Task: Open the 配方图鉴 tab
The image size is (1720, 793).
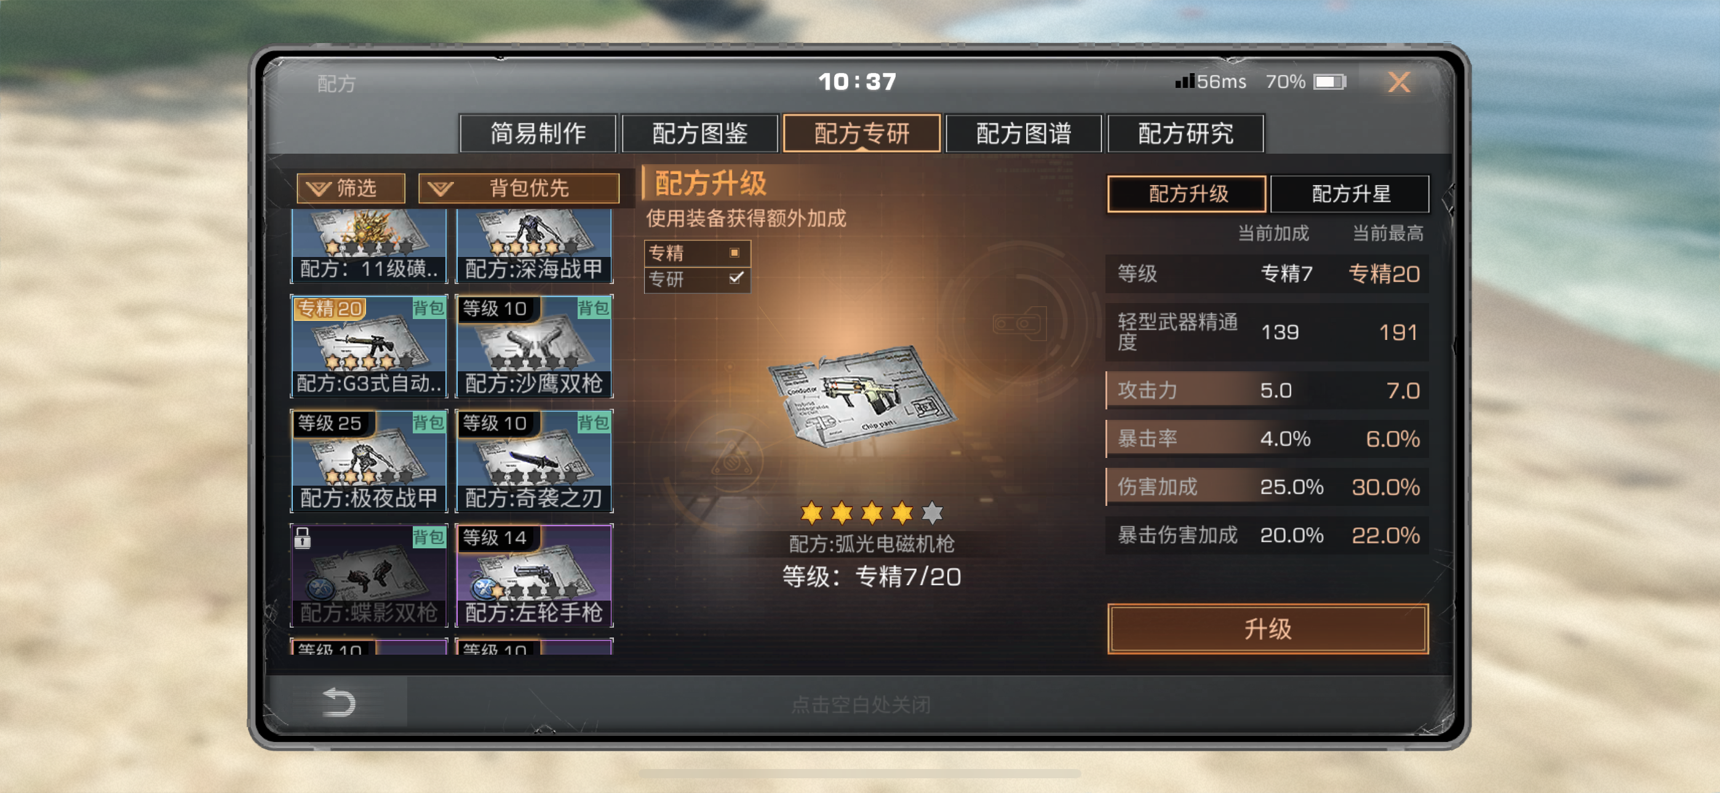Action: [699, 133]
